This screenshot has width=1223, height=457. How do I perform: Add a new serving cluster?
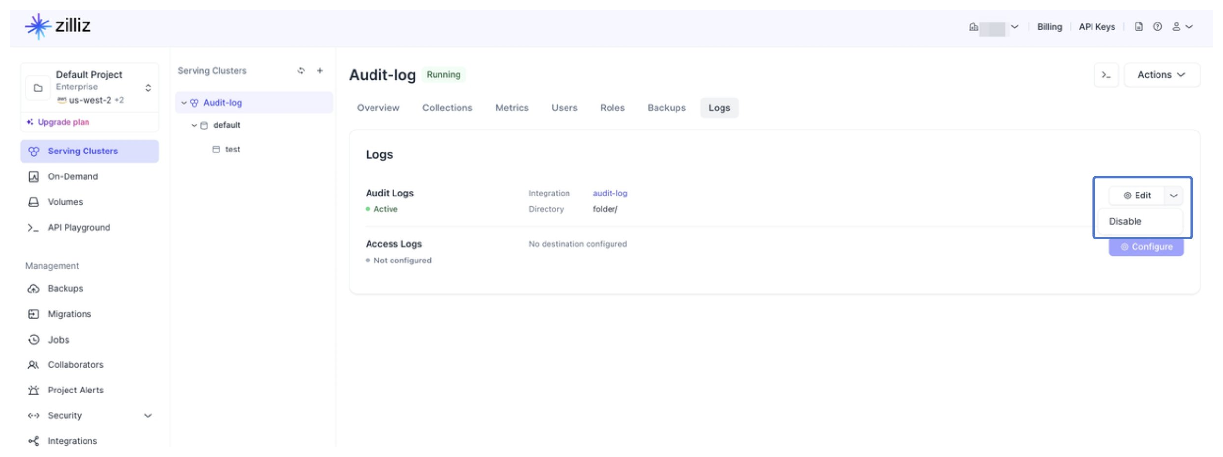tap(320, 71)
